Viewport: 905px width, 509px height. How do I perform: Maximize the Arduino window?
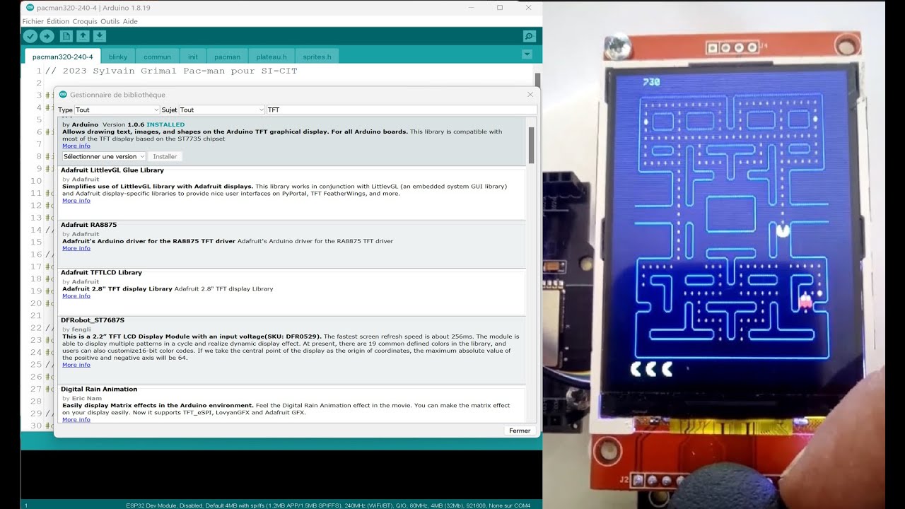click(x=500, y=8)
